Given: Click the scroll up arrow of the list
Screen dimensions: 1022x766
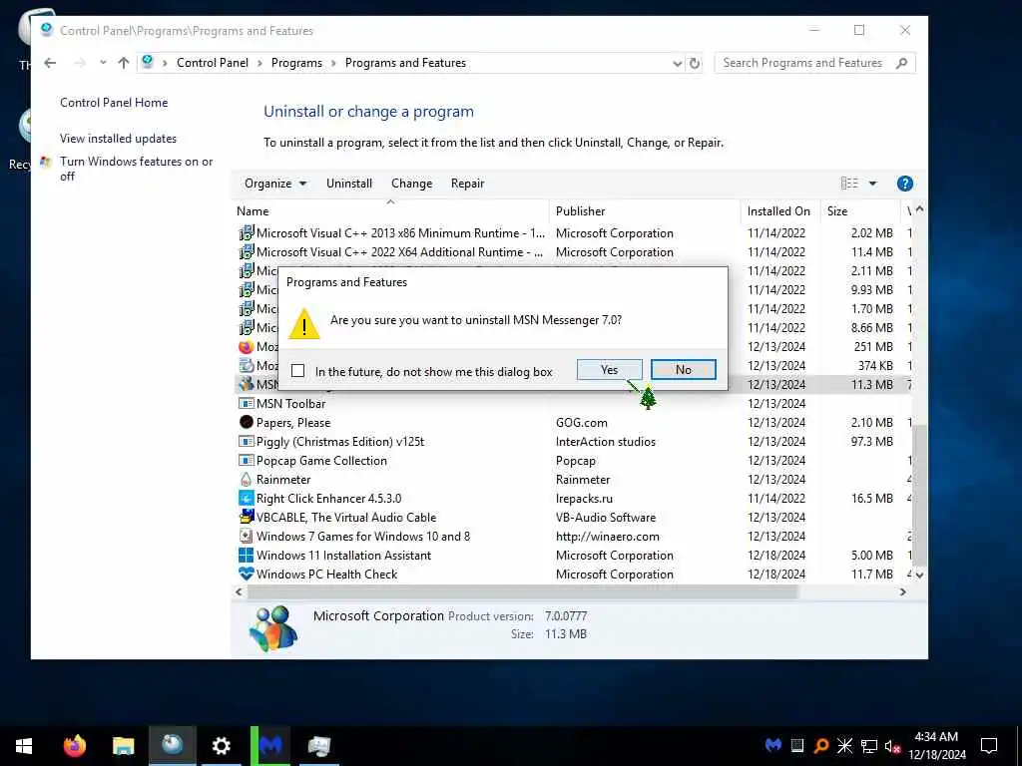Looking at the screenshot, I should (919, 209).
